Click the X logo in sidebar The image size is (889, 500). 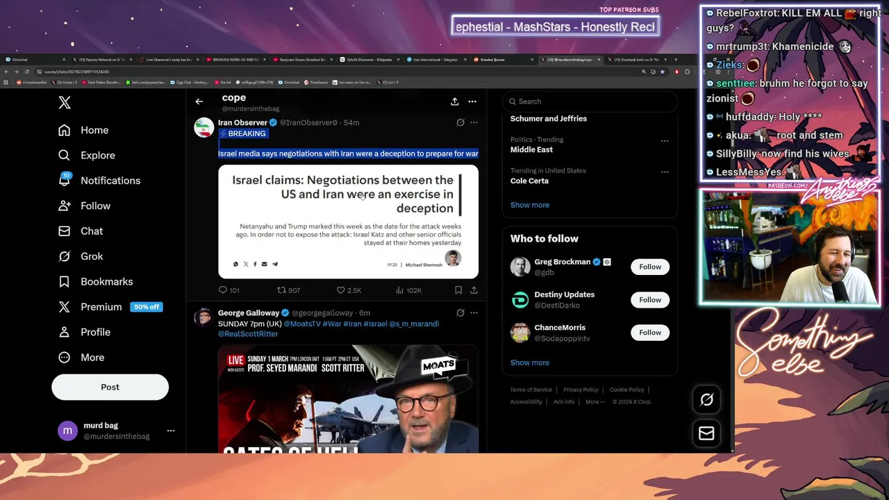coord(65,103)
